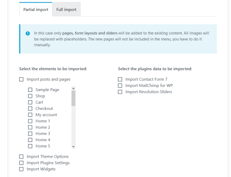Enable Import MailChimp for WP checkbox

pyautogui.click(x=120, y=86)
